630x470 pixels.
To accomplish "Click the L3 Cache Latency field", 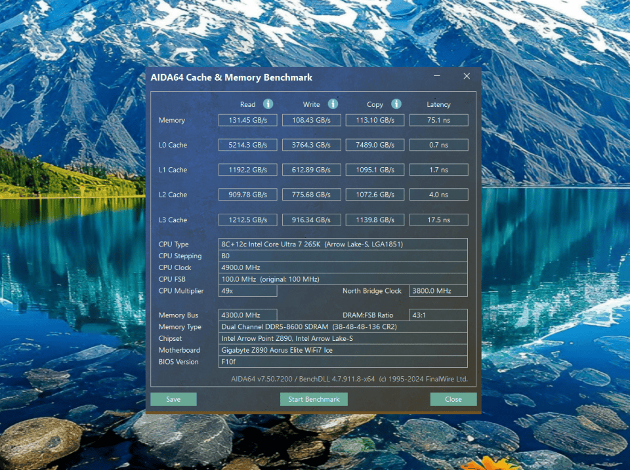I will (x=438, y=220).
